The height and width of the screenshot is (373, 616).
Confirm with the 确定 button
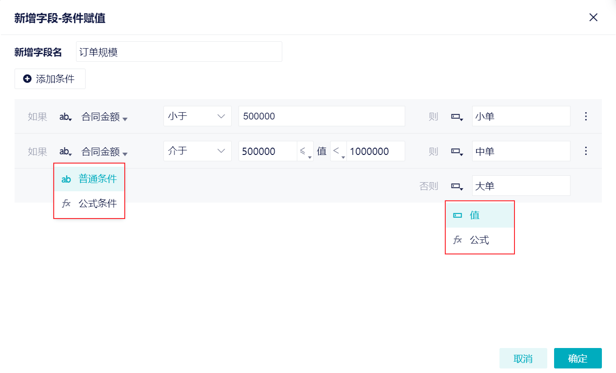coord(578,358)
